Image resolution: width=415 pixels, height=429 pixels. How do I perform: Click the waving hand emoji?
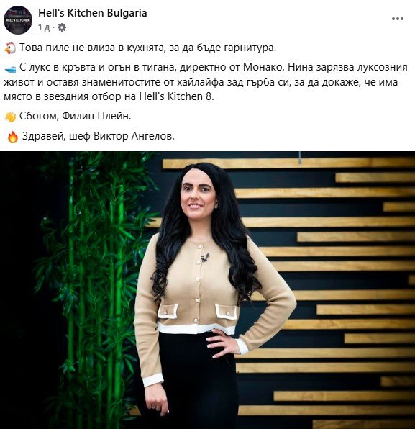[10, 117]
